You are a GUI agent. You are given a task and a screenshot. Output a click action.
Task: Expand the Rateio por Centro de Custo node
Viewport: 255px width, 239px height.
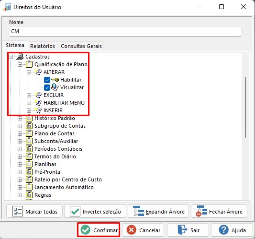20,179
